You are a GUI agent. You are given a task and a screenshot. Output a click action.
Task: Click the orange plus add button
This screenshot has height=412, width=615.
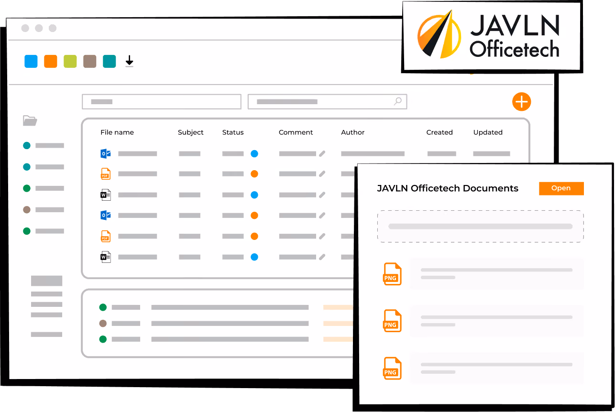coord(522,101)
